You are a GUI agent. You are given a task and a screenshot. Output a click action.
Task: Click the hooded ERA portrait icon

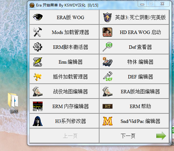(x=107, y=32)
